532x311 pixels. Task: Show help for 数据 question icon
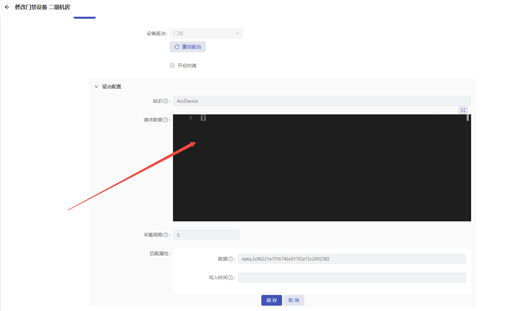tap(231, 259)
